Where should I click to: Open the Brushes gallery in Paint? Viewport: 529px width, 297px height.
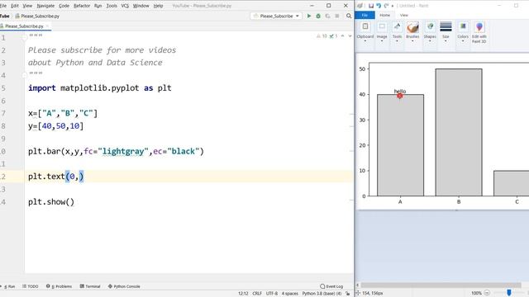[412, 33]
